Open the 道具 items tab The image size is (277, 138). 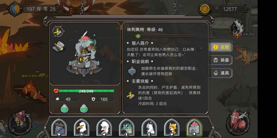(x=220, y=73)
